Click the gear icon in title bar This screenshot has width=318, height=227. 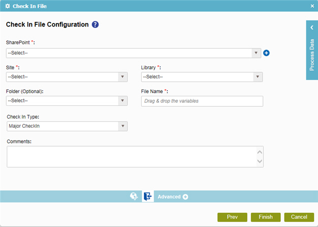click(x=8, y=6)
